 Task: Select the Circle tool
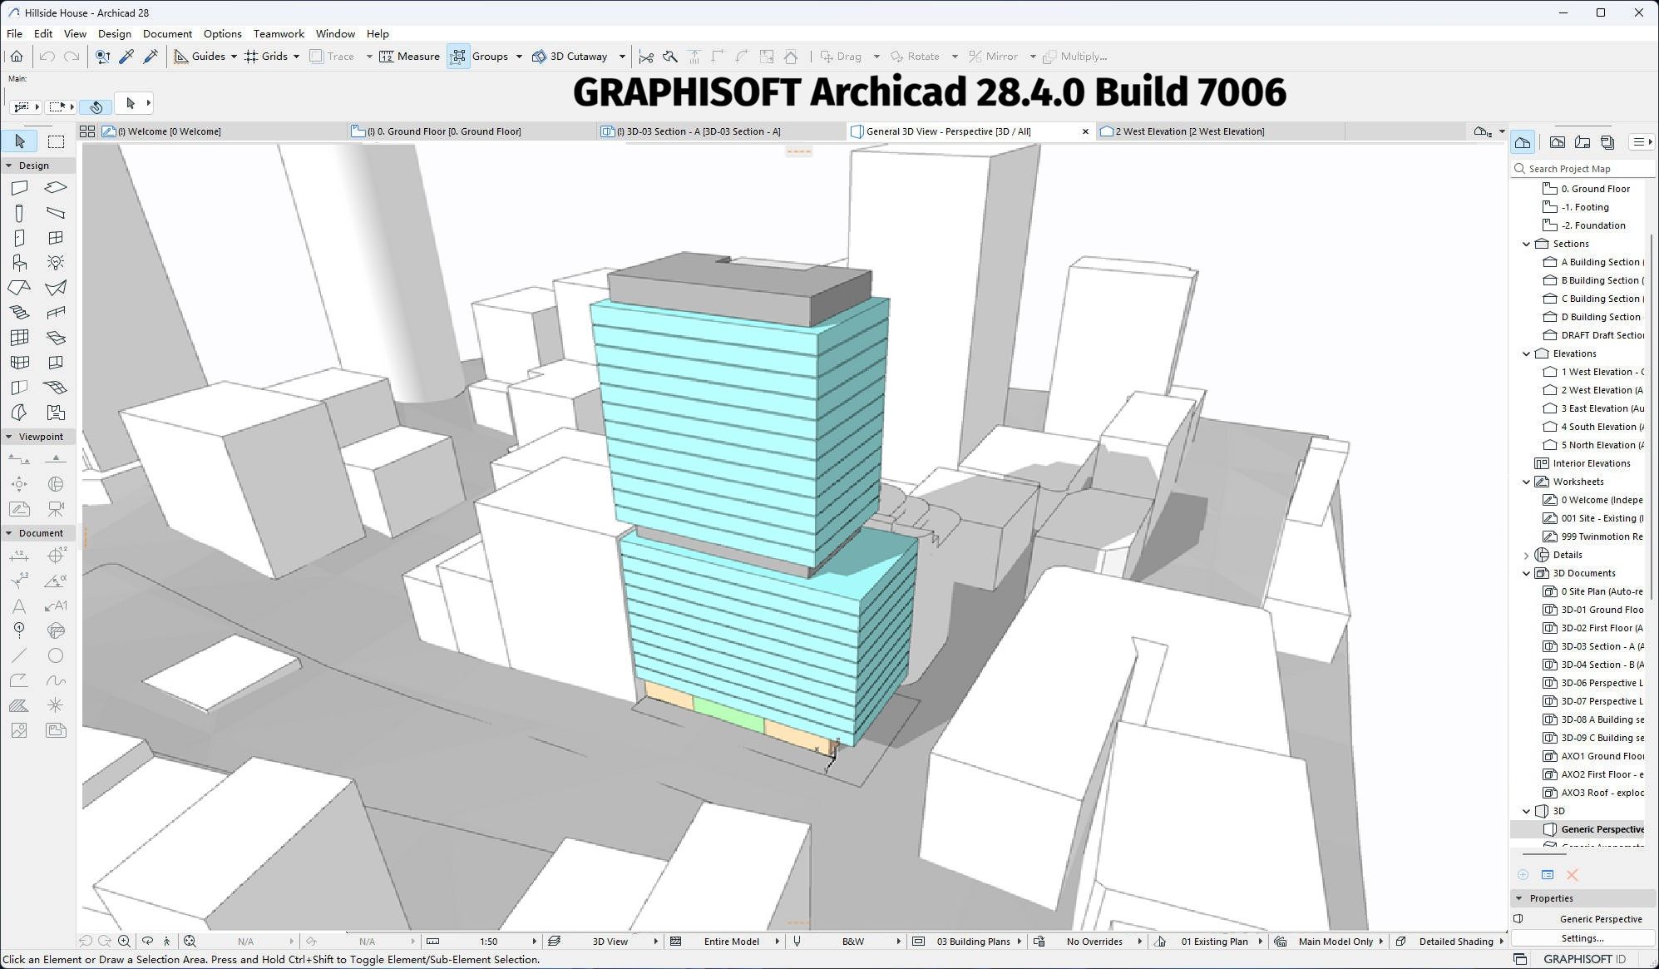[x=56, y=655]
